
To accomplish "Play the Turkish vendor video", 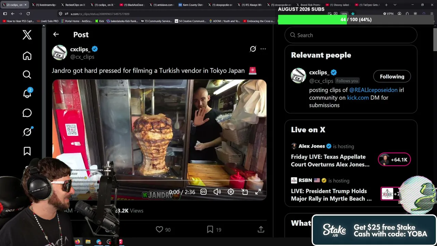I will 159,139.
